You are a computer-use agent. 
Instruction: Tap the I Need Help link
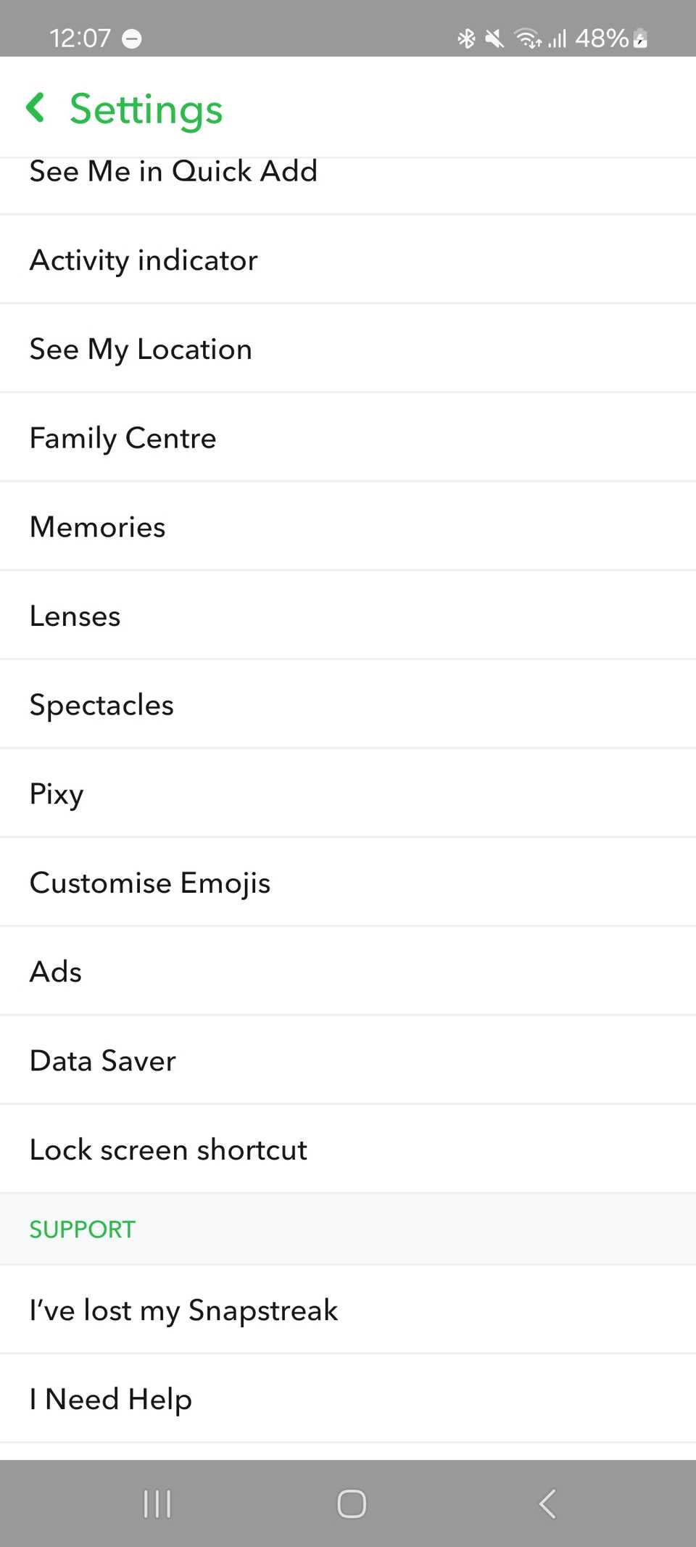click(110, 1399)
